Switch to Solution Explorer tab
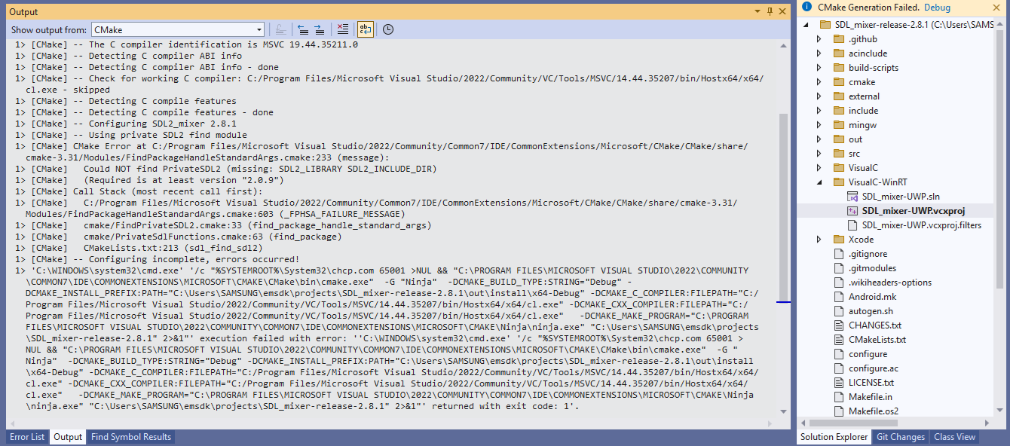 pyautogui.click(x=834, y=437)
